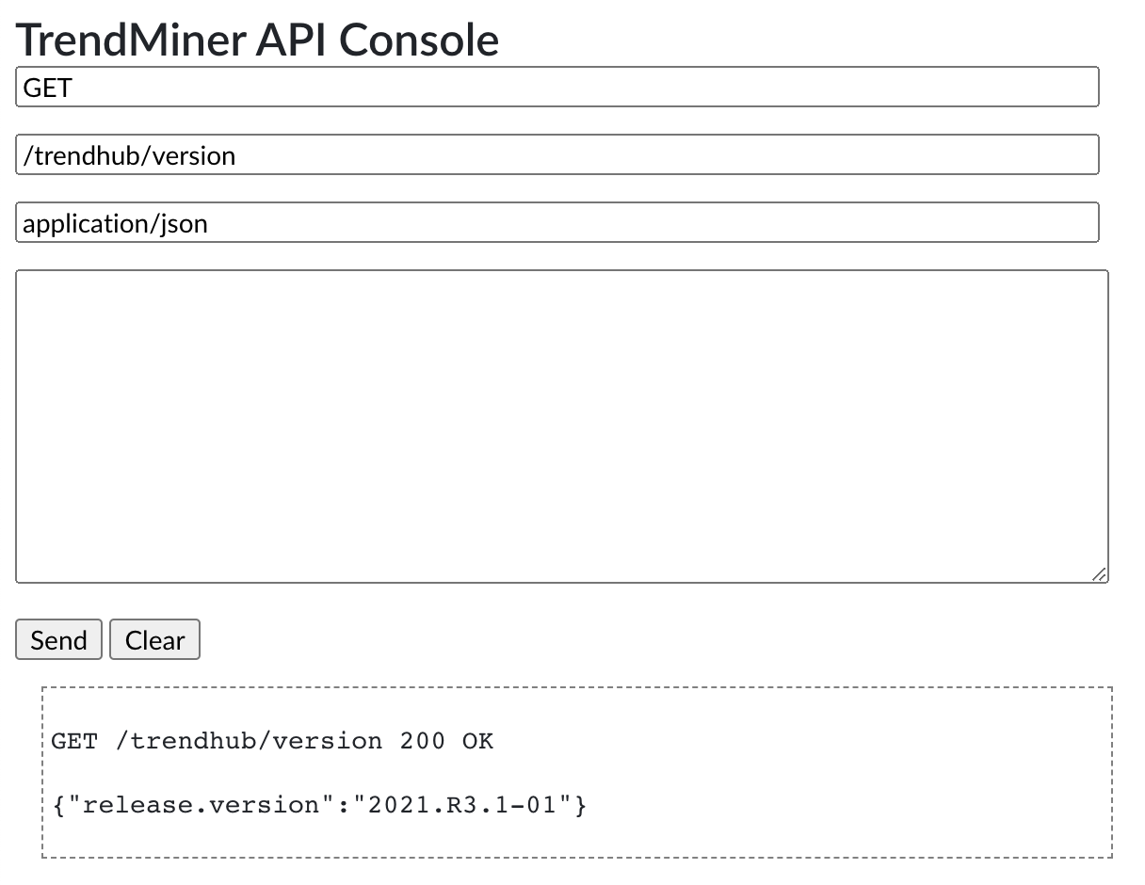This screenshot has height=885, width=1145.
Task: Click the TrendMiner API Console heading
Action: (x=257, y=40)
